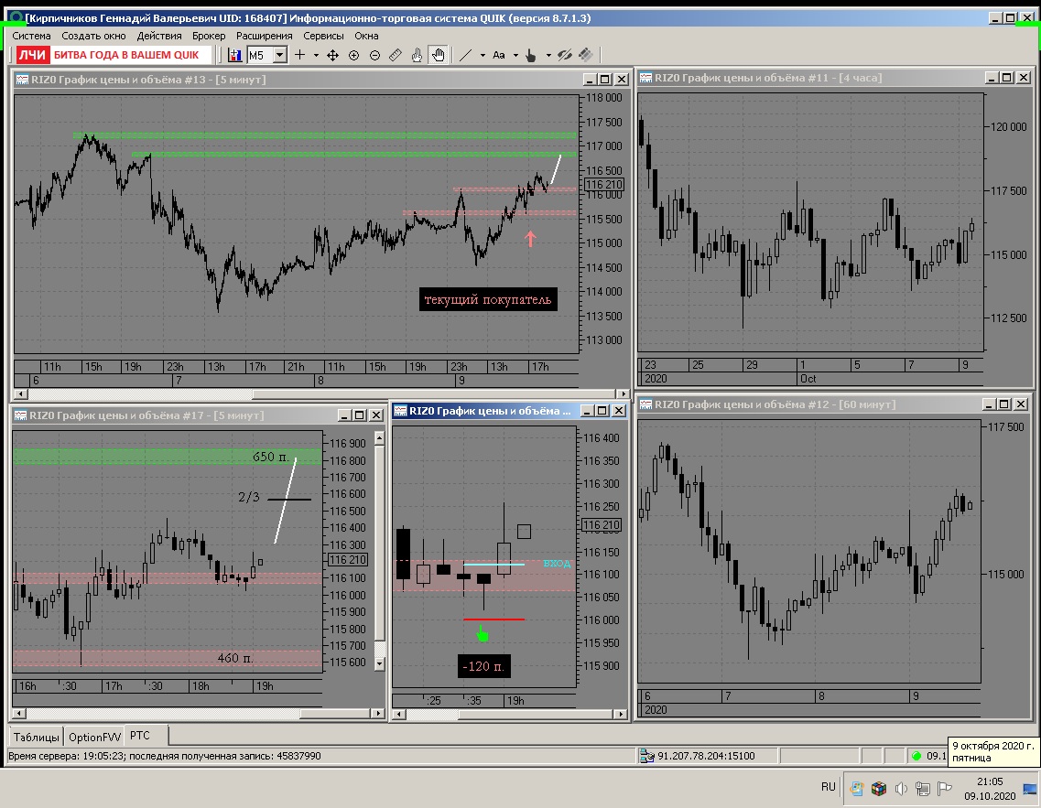Toggle the pointing finger tool
This screenshot has width=1041, height=808.
click(x=530, y=55)
